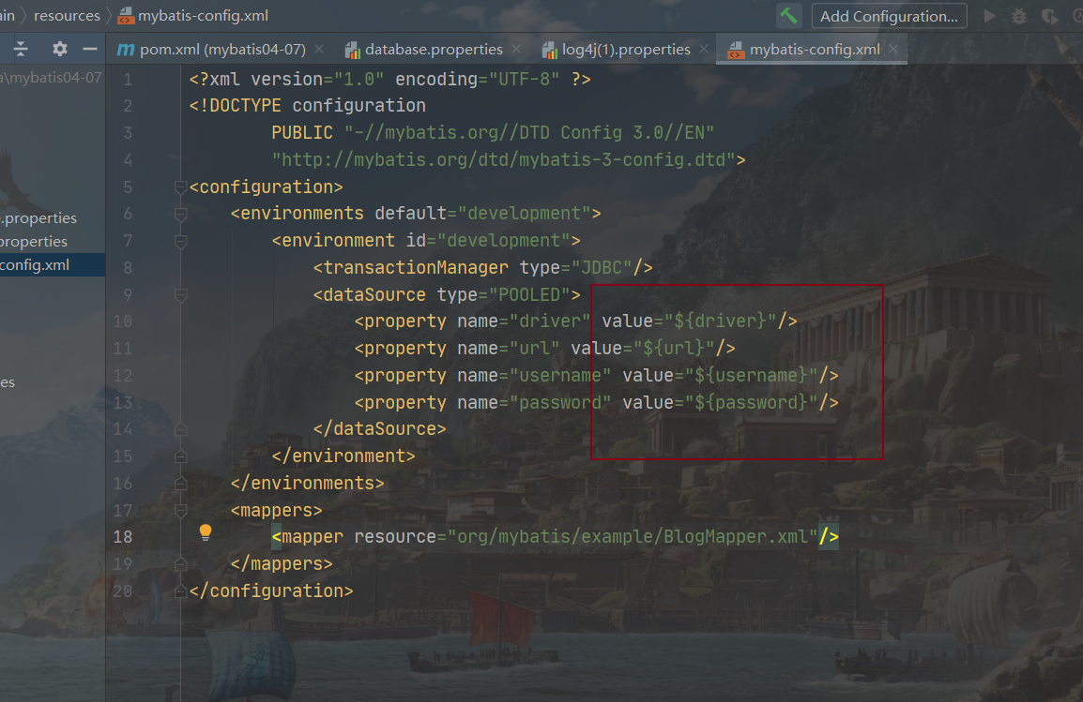Click the Run with Coverage icon
Viewport: 1083px width, 702px height.
click(1049, 16)
